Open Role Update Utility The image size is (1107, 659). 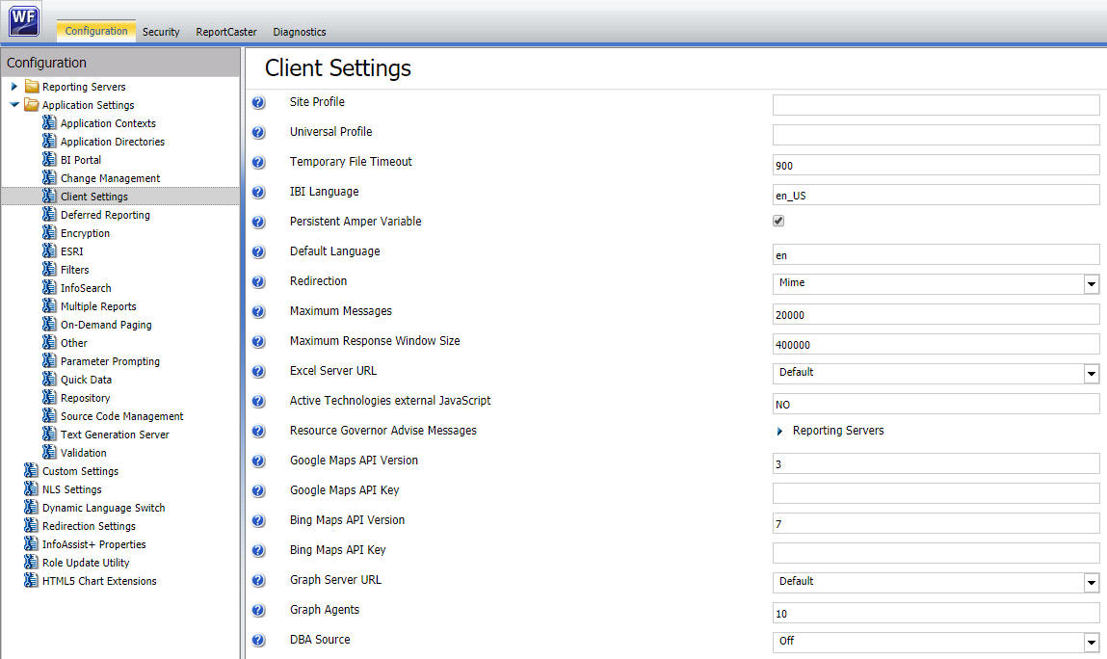coord(86,563)
